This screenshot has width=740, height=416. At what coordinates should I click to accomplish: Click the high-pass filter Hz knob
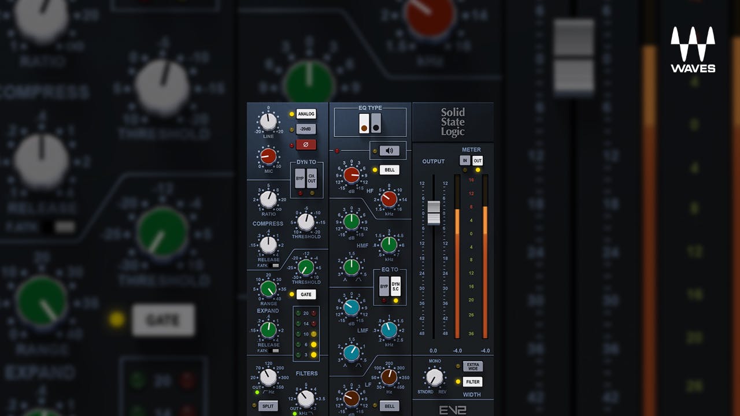click(x=268, y=377)
